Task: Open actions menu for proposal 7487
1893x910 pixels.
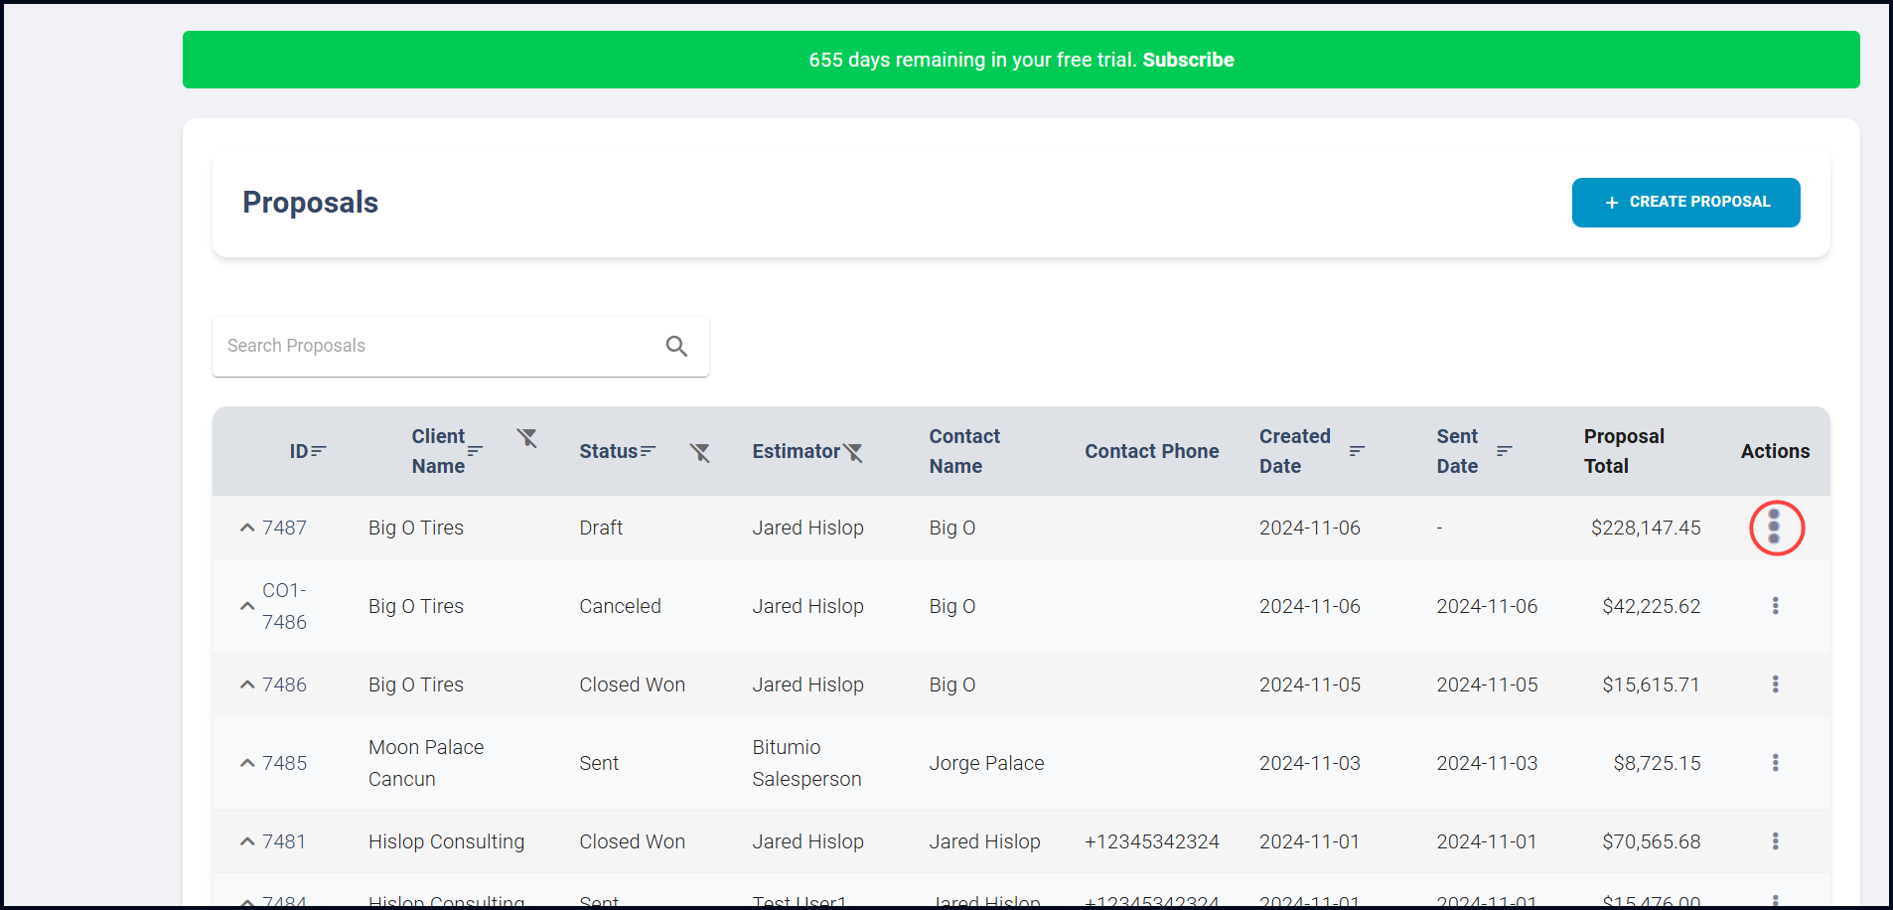Action: coord(1775,528)
